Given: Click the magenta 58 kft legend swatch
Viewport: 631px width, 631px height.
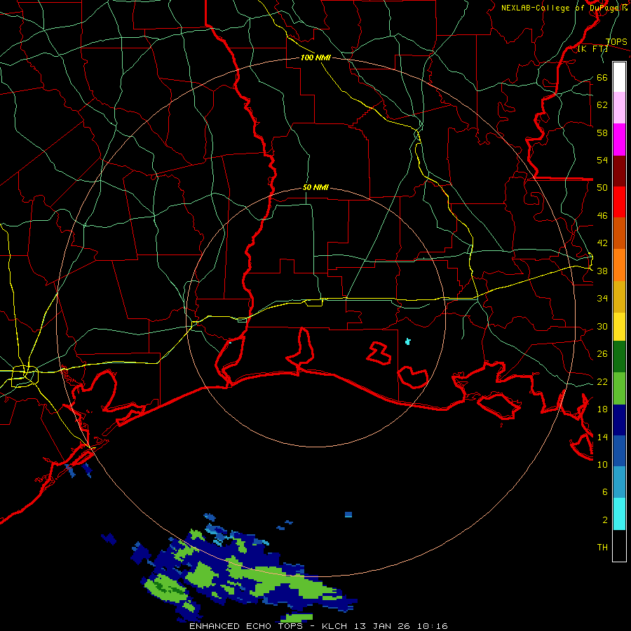Looking at the screenshot, I should (x=619, y=140).
